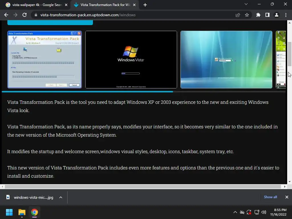The width and height of the screenshot is (292, 219).
Task: Click the update refresh tray icon
Action: 249,212
